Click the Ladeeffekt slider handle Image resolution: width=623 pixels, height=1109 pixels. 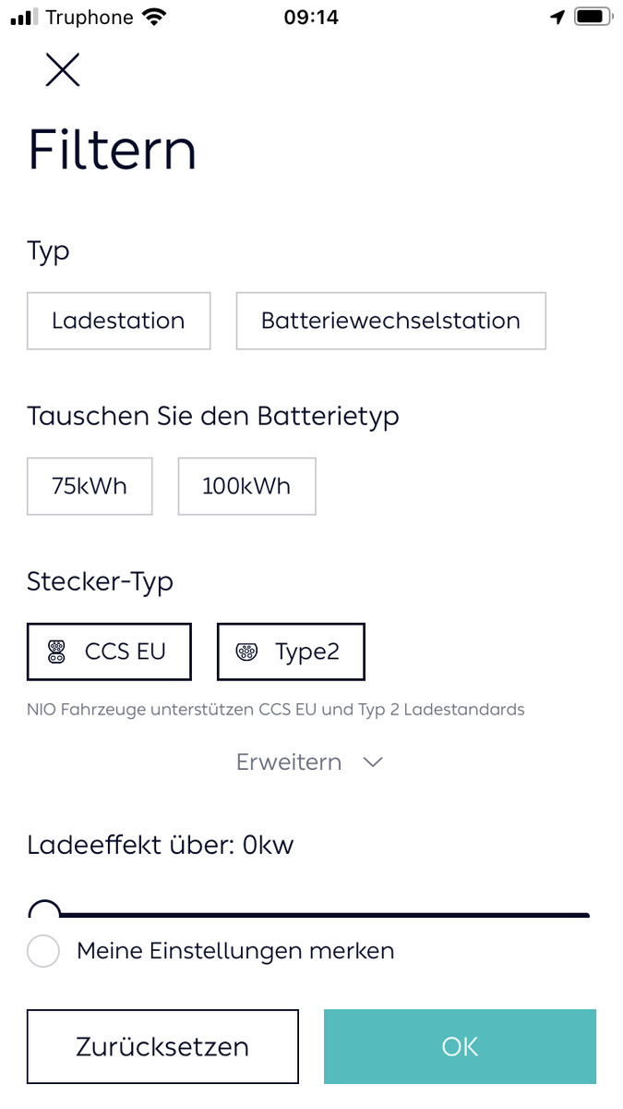pos(44,913)
